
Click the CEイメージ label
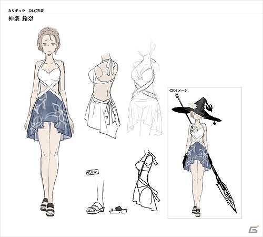(178, 91)
